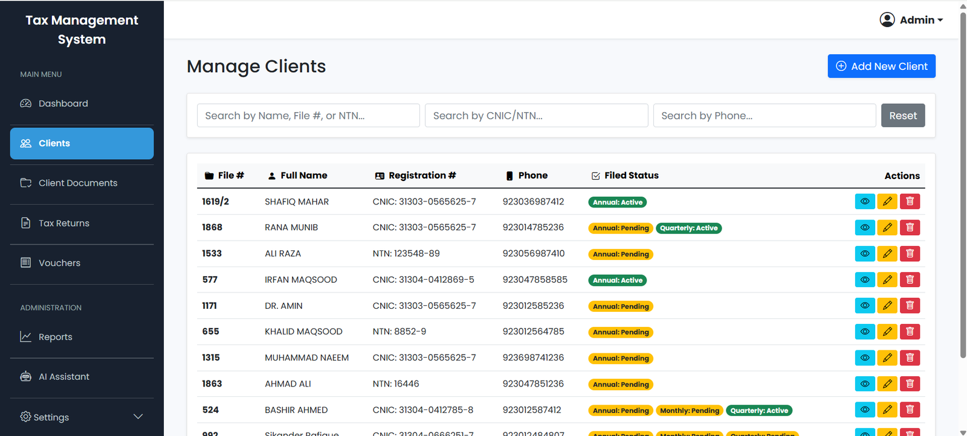Delete AHMAD ALI client trash icon

pyautogui.click(x=910, y=384)
